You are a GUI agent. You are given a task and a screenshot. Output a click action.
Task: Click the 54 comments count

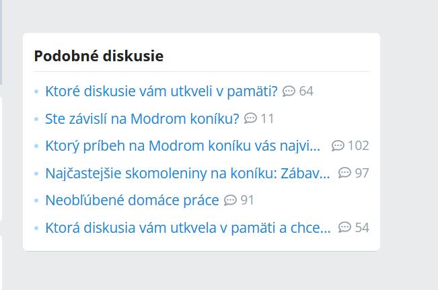point(362,227)
